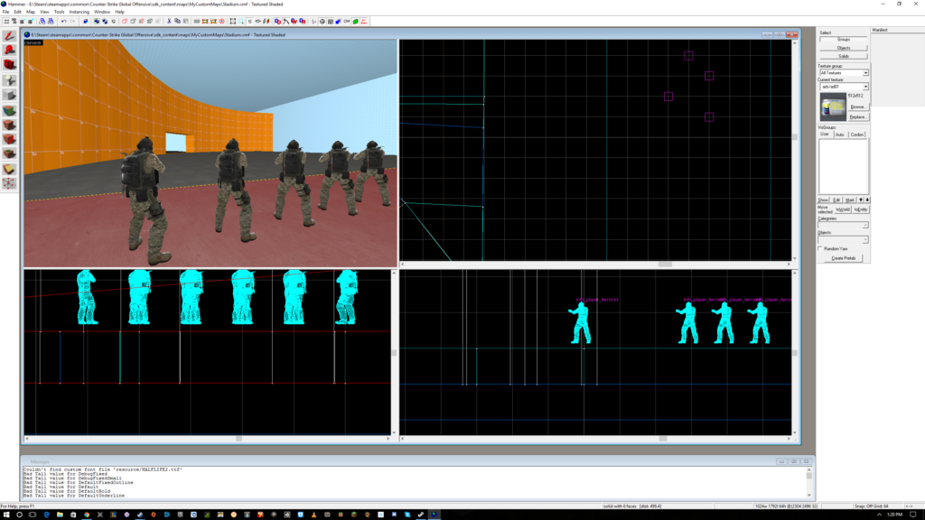Image resolution: width=925 pixels, height=520 pixels.
Task: Open the Map menu
Action: [31, 12]
